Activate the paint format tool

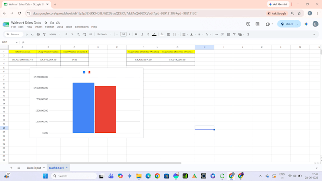tap(44, 34)
